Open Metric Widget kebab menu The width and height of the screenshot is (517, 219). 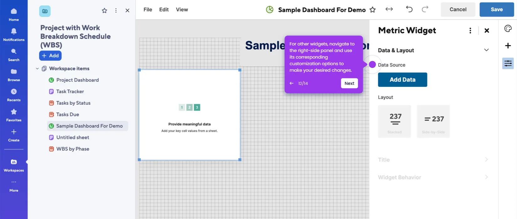pyautogui.click(x=470, y=30)
